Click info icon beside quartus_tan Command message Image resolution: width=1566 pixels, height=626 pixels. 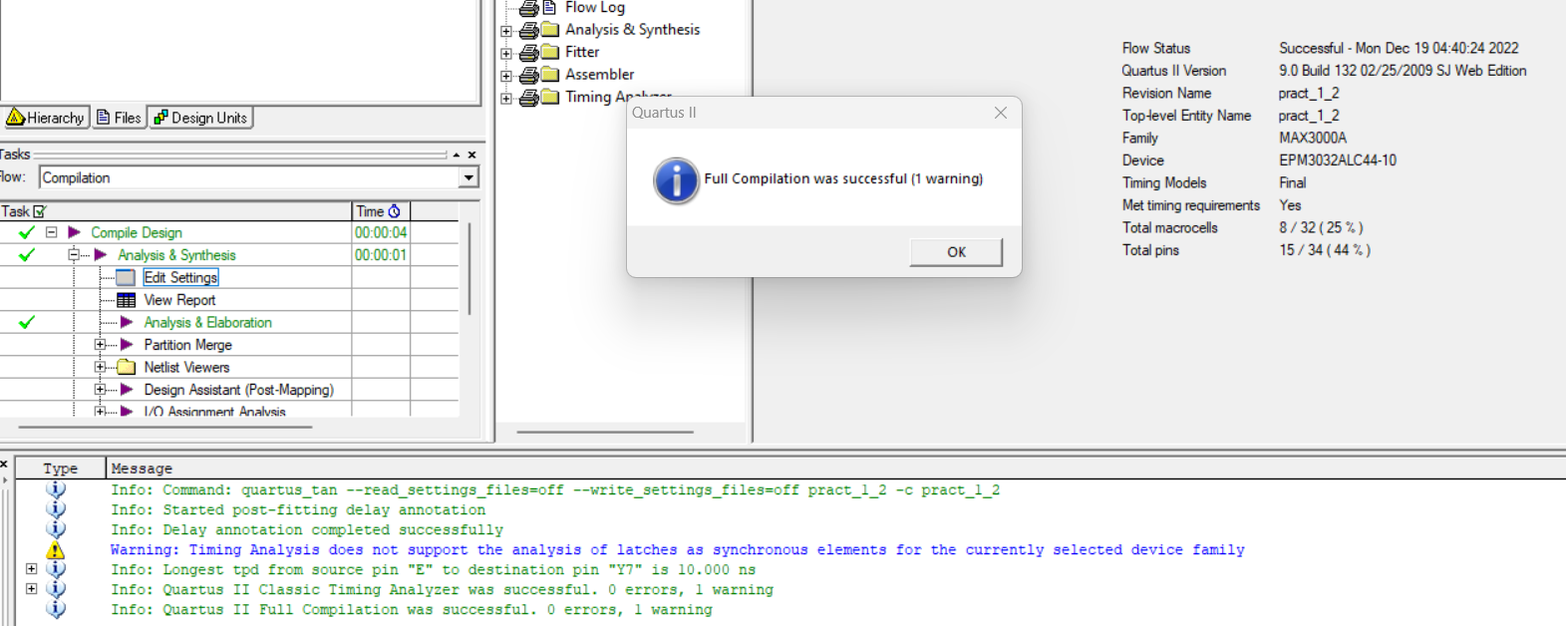click(x=56, y=489)
